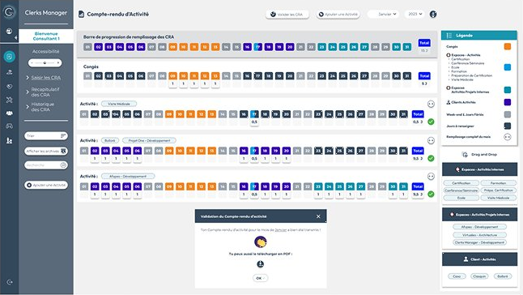Click the Légende list icon
This screenshot has width=523, height=295.
449,36
